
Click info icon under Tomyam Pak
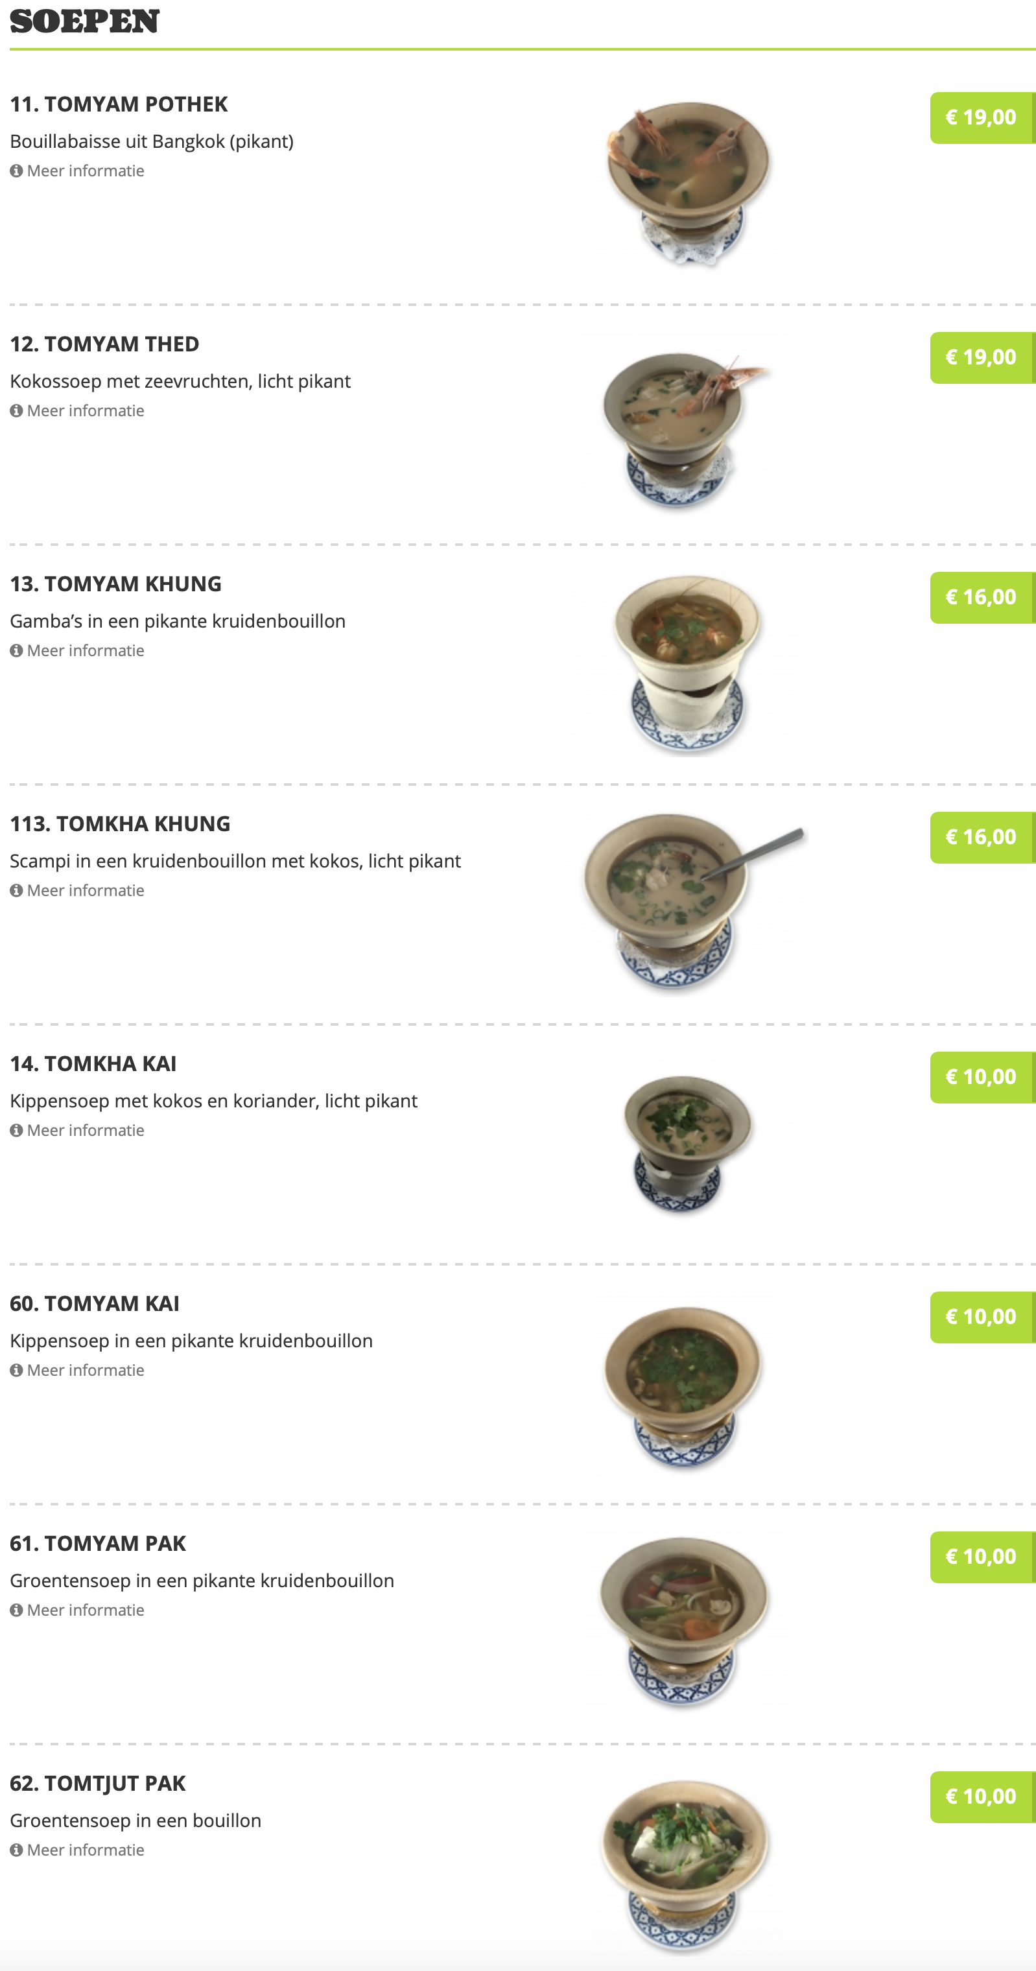[16, 1610]
